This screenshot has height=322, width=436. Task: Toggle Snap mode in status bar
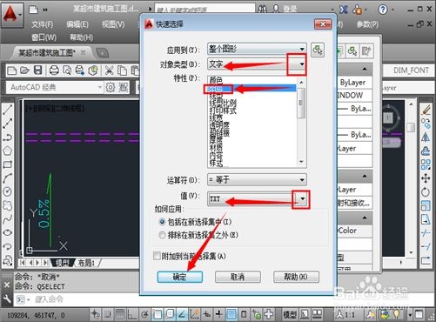(108, 314)
